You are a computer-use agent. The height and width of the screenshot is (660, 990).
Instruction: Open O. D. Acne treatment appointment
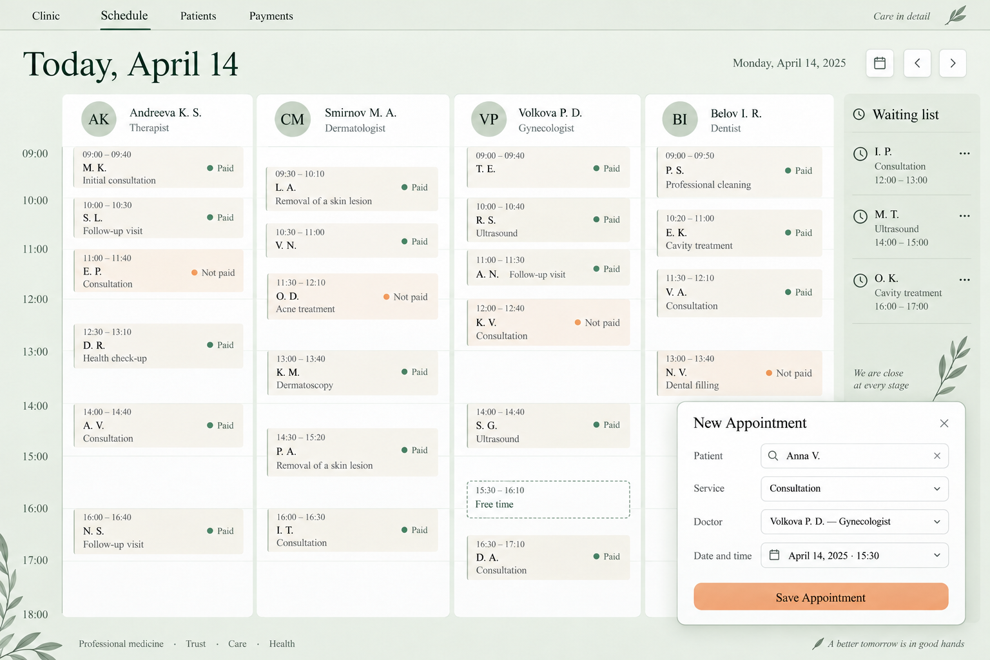click(x=353, y=296)
